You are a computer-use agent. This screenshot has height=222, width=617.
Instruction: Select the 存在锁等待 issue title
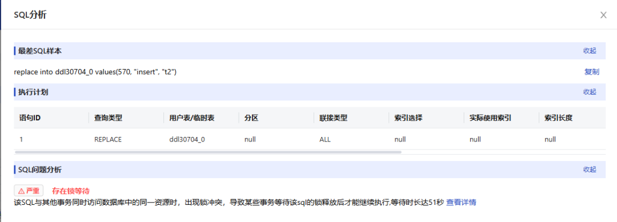click(71, 191)
